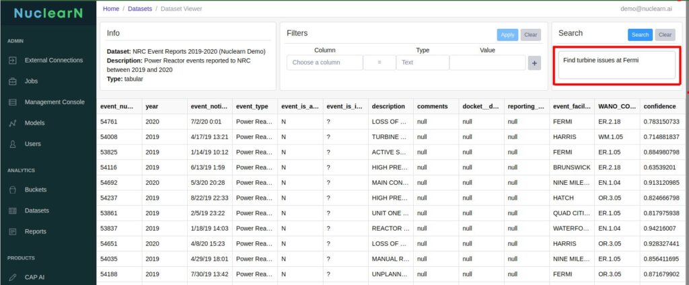Click the CAP AI pencil icon
This screenshot has width=689, height=285.
(13, 277)
